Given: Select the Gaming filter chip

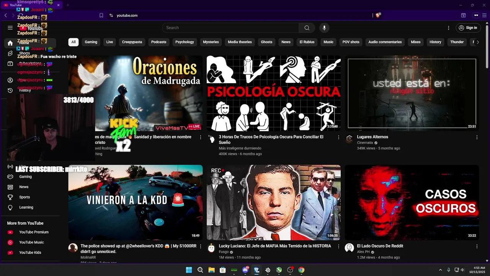Looking at the screenshot, I should [x=91, y=42].
